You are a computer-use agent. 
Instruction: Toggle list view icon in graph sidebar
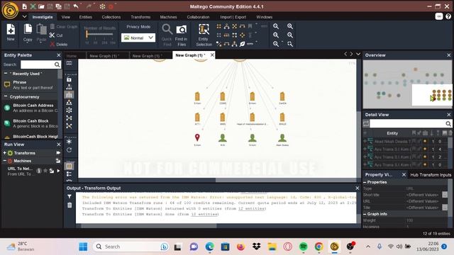click(69, 174)
